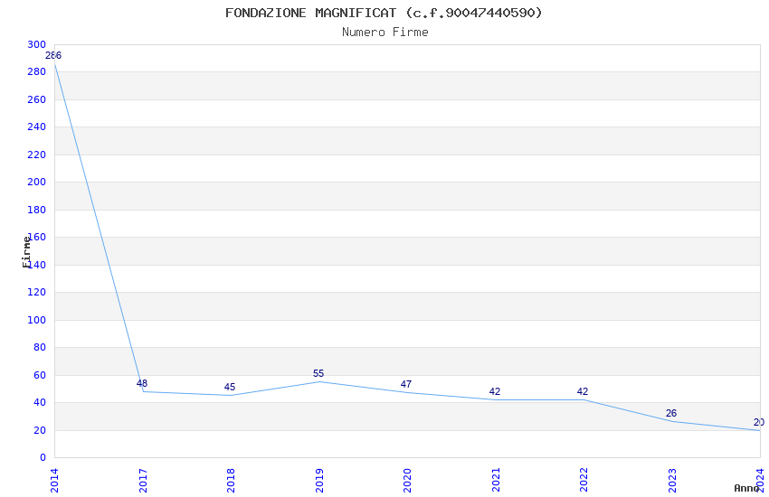
Task: Click the x-axis year 2023
Action: tap(672, 481)
